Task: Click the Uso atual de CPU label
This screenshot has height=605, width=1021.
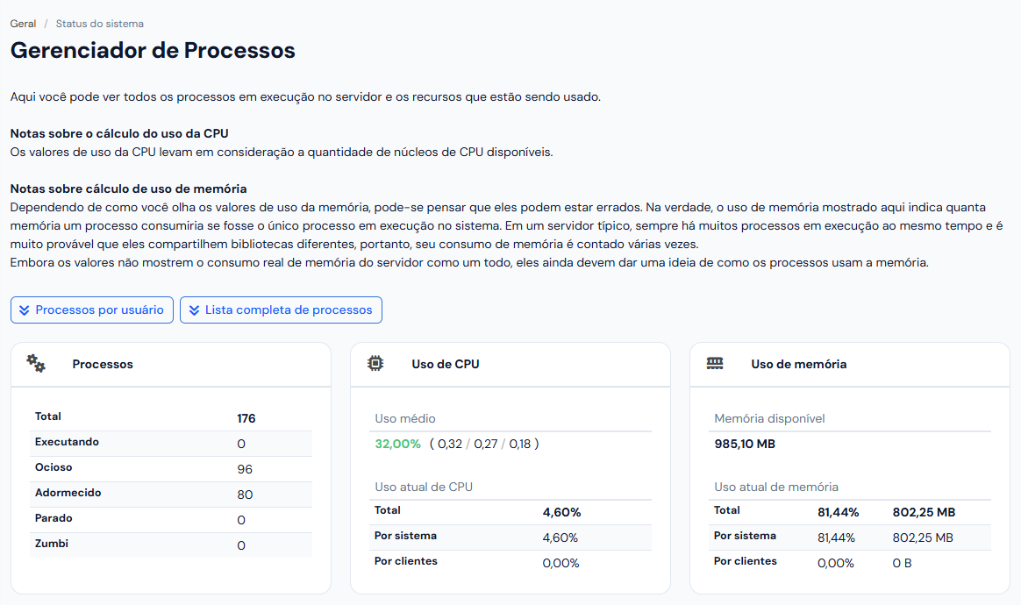Action: pos(424,487)
